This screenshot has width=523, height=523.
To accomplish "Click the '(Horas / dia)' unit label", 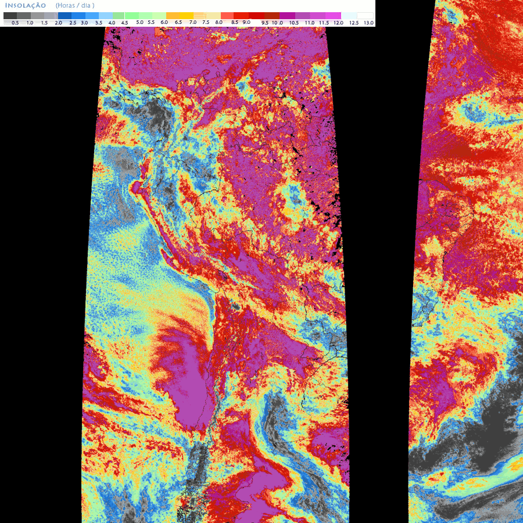I will click(x=75, y=6).
